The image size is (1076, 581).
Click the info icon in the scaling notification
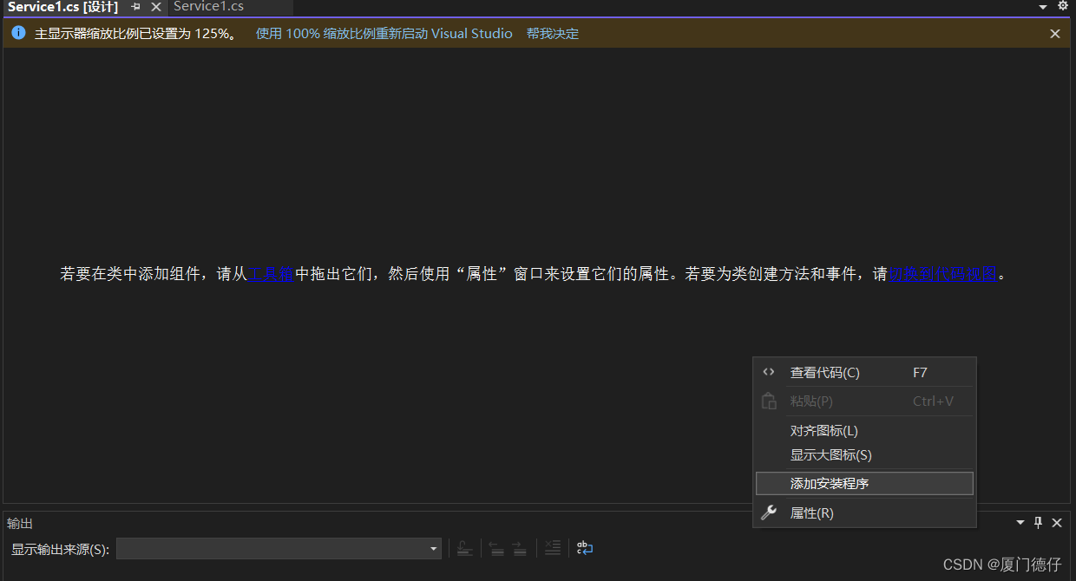click(18, 33)
